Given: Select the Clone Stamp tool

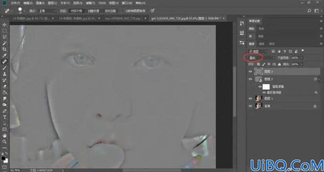Looking at the screenshot, I should click(x=5, y=74).
